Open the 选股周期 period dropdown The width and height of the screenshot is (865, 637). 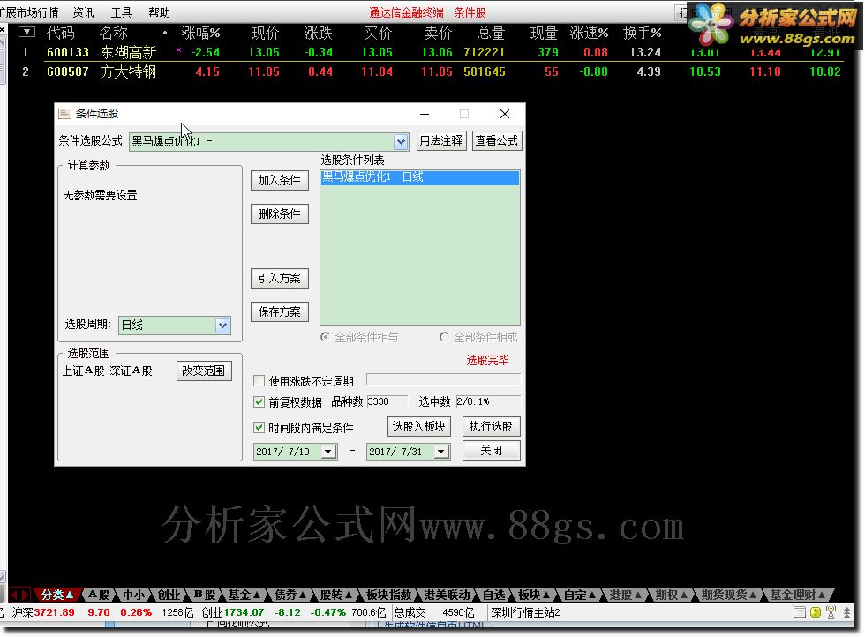[x=222, y=326]
